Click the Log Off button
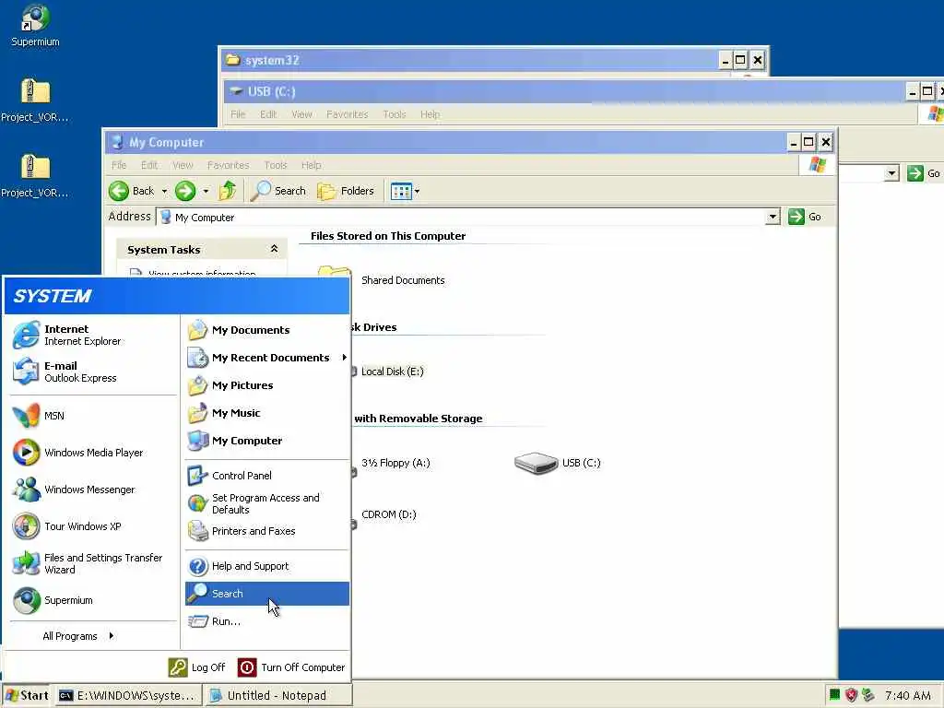The image size is (944, 708). click(x=197, y=667)
